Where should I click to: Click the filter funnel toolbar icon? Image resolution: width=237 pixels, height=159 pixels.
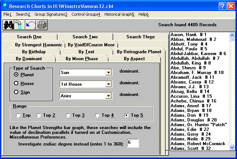point(19,25)
